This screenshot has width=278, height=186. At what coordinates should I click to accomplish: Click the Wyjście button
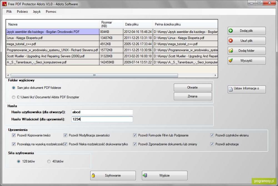pyautogui.click(x=164, y=175)
